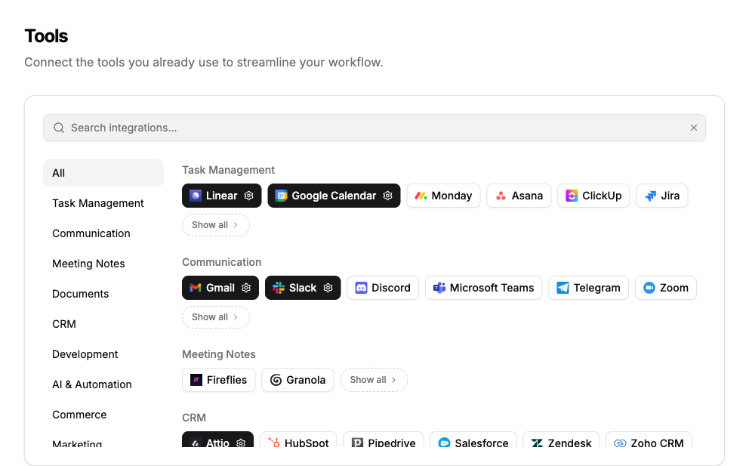The image size is (749, 466).
Task: Clear search with the X icon
Action: [x=693, y=128]
